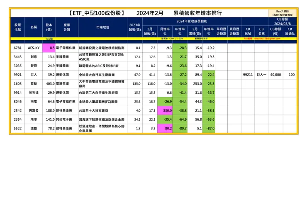
Task: Click the CB circulation value 100
Action: point(290,75)
